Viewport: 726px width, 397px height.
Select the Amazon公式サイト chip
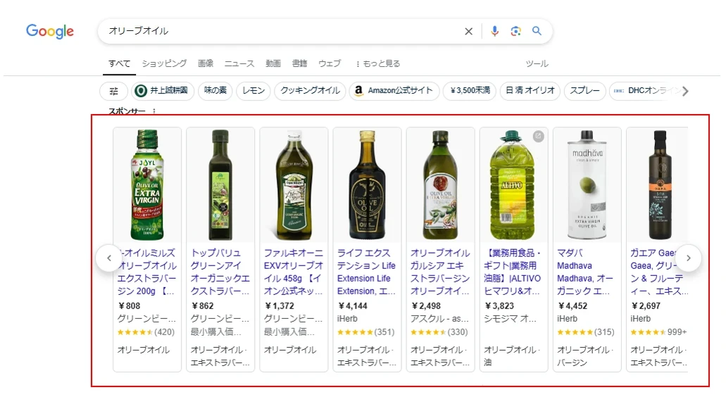click(x=393, y=91)
